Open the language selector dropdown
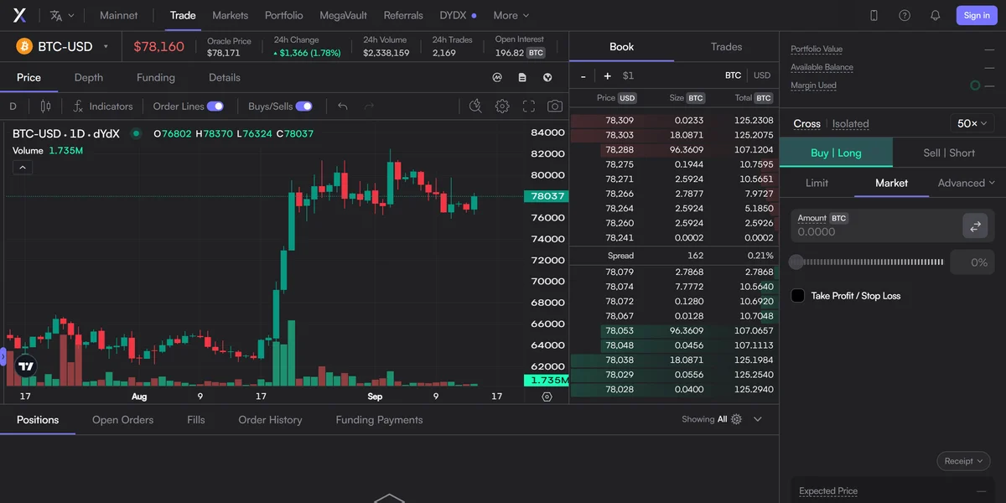The width and height of the screenshot is (1006, 503). (62, 15)
